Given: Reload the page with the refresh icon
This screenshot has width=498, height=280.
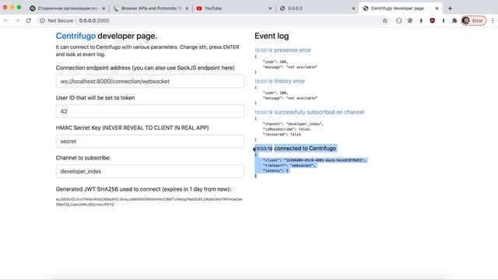Looking at the screenshot, I should [28, 21].
